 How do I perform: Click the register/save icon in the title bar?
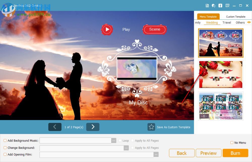pyautogui.click(x=207, y=5)
